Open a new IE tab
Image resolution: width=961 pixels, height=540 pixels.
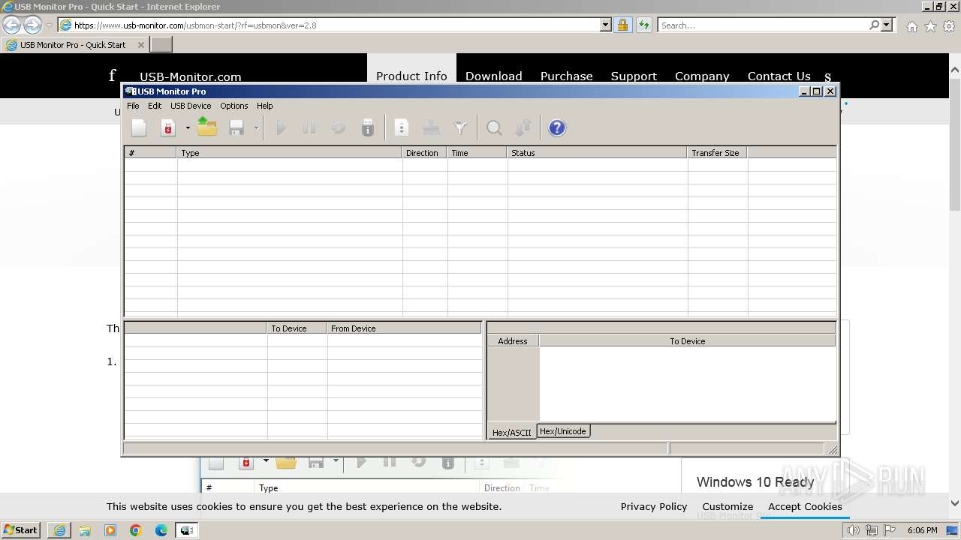pos(161,45)
